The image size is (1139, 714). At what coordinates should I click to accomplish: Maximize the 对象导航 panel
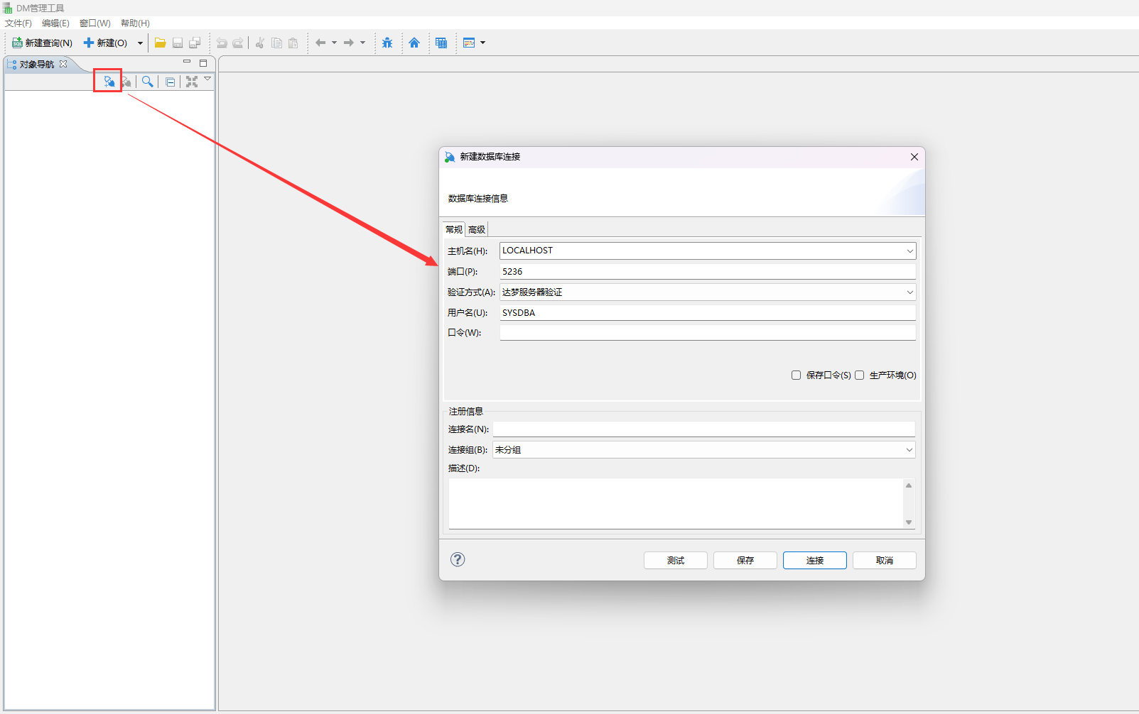pos(203,63)
